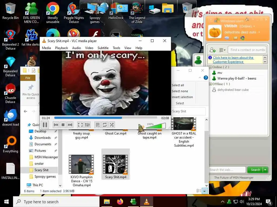277x207 pixels.
Task: Collapse the Online contacts group
Action: (210, 67)
